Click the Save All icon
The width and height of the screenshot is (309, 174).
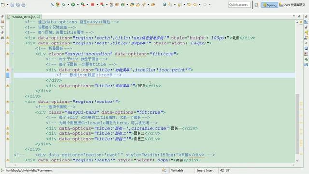tap(18, 4)
